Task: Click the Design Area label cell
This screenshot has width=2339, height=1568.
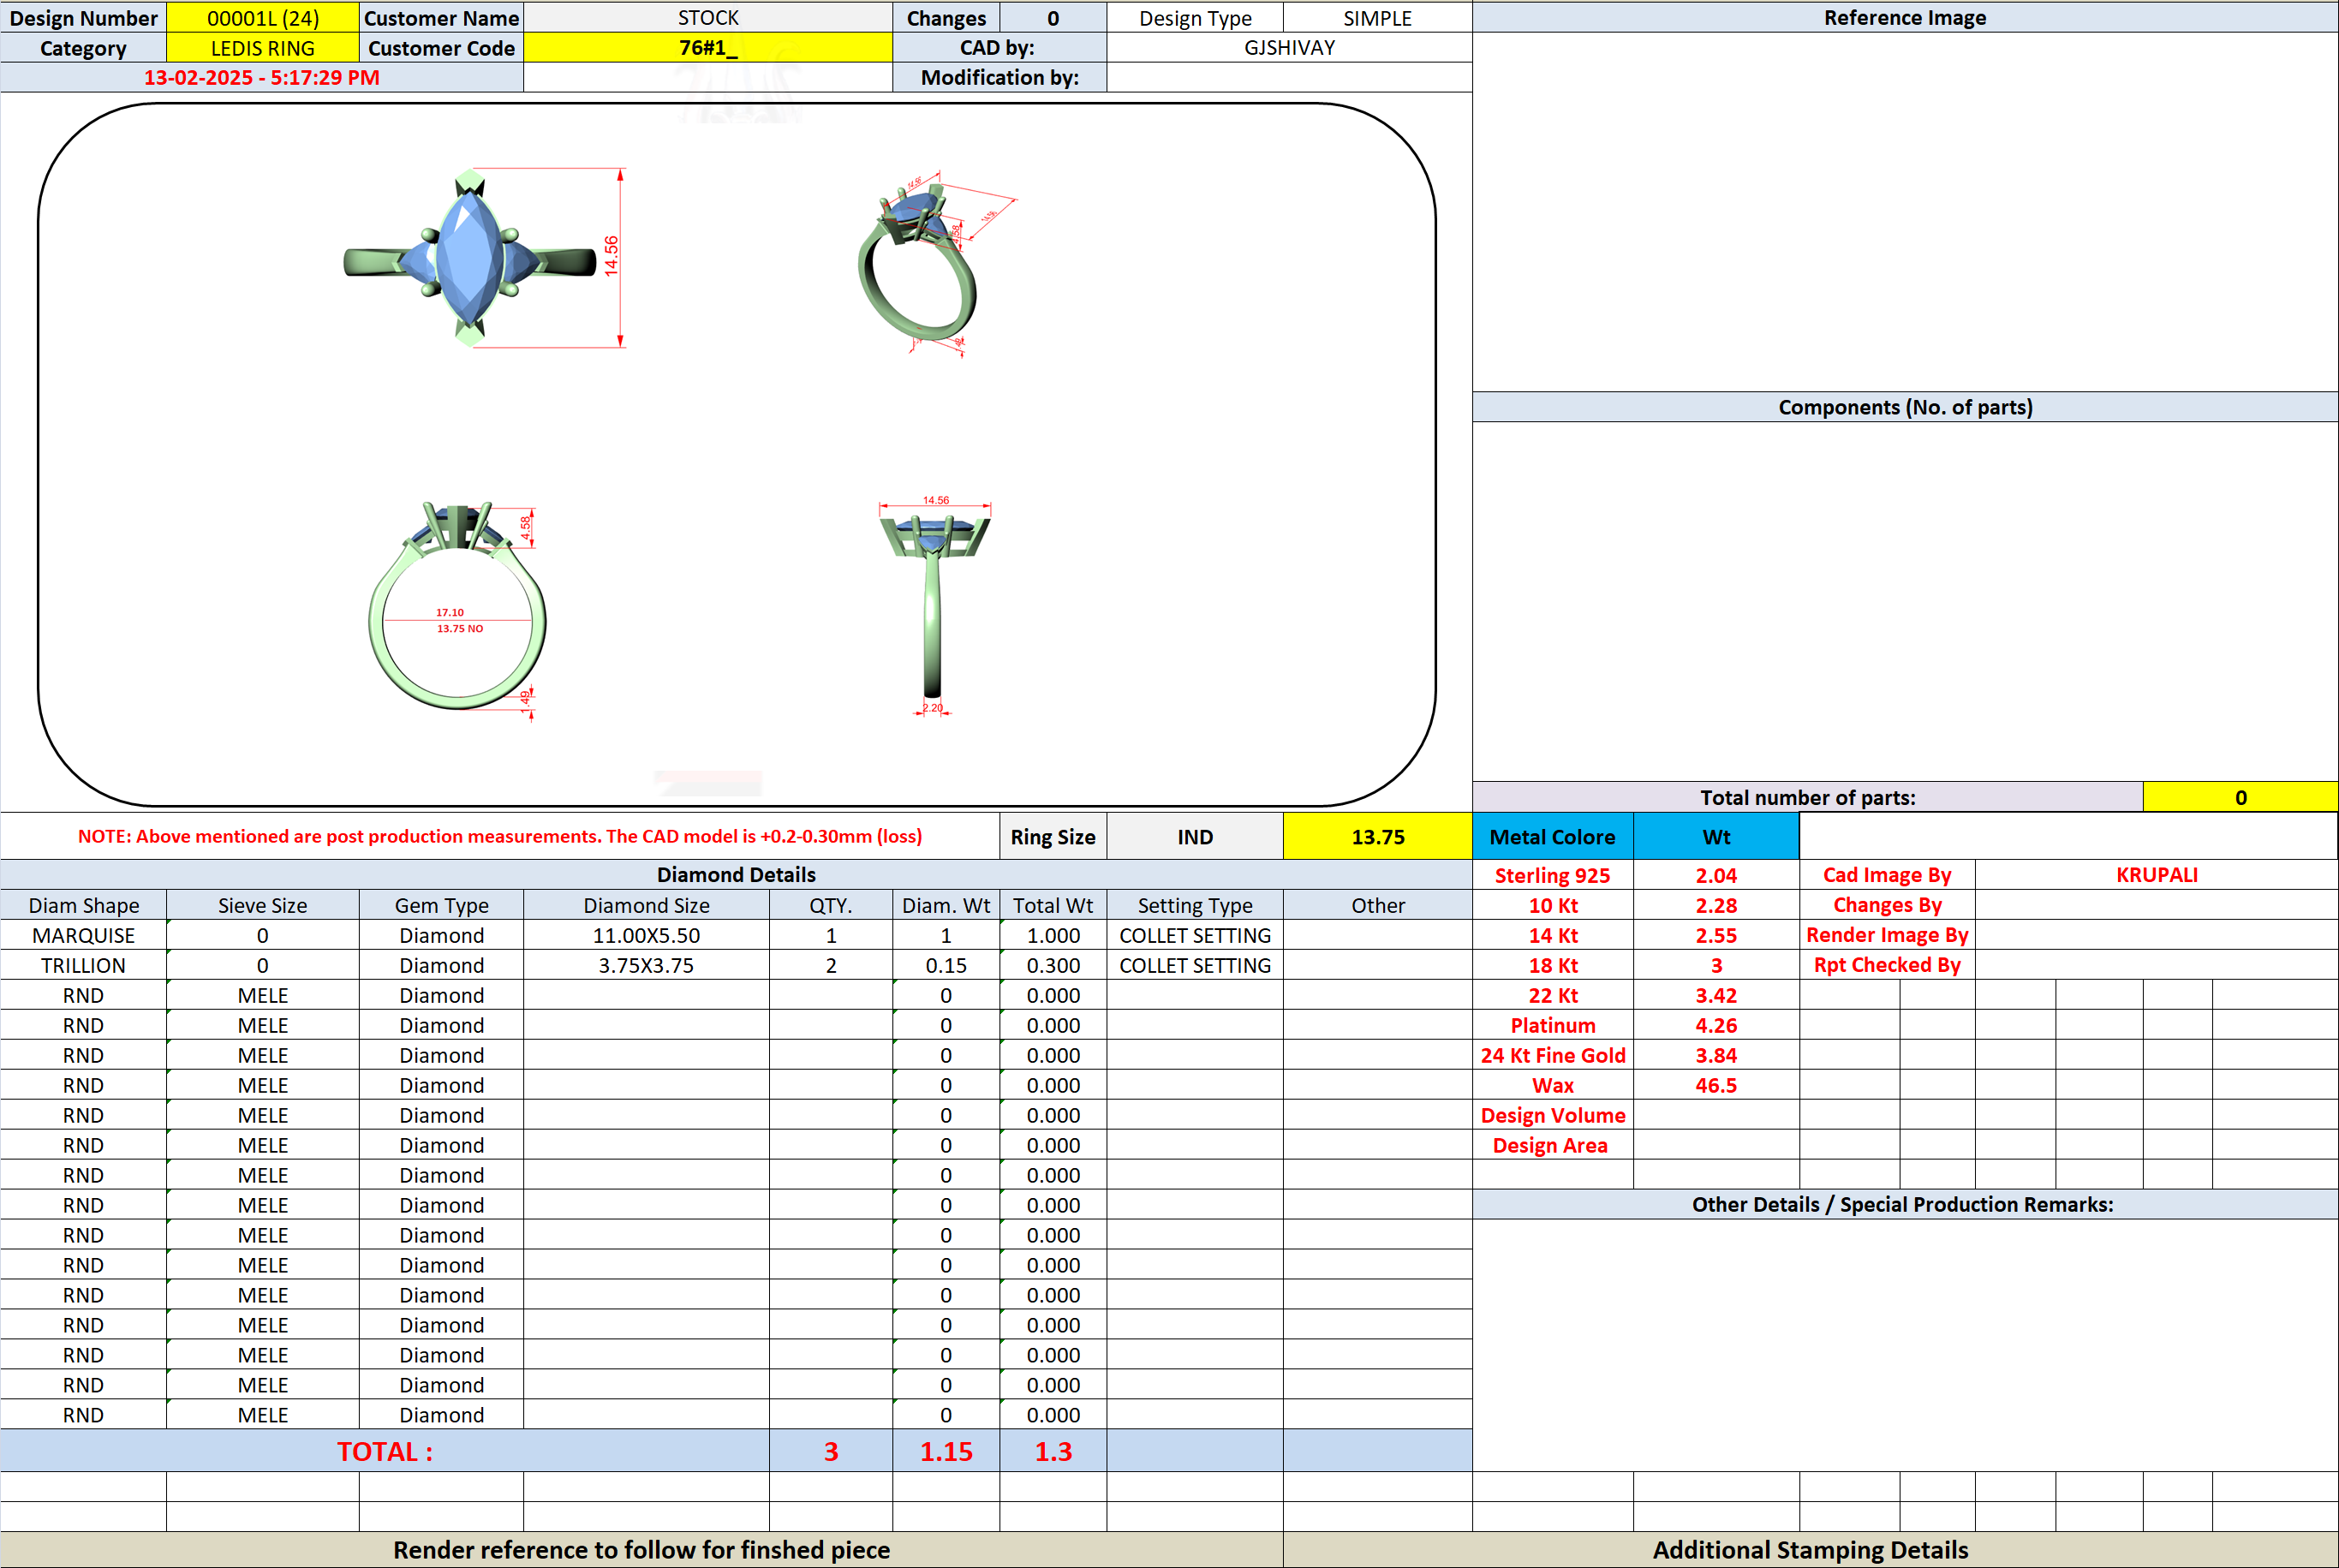Action: pos(1552,1145)
